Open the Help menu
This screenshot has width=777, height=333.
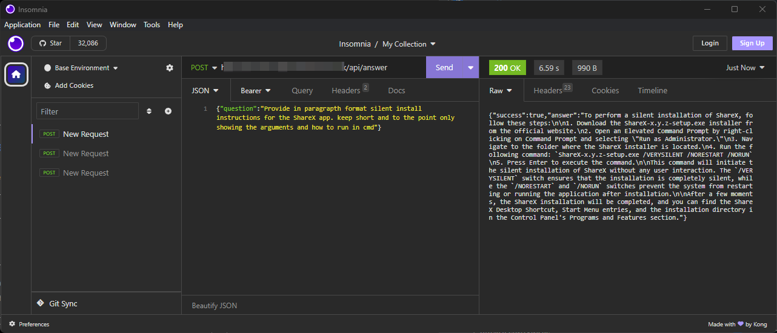click(x=175, y=25)
